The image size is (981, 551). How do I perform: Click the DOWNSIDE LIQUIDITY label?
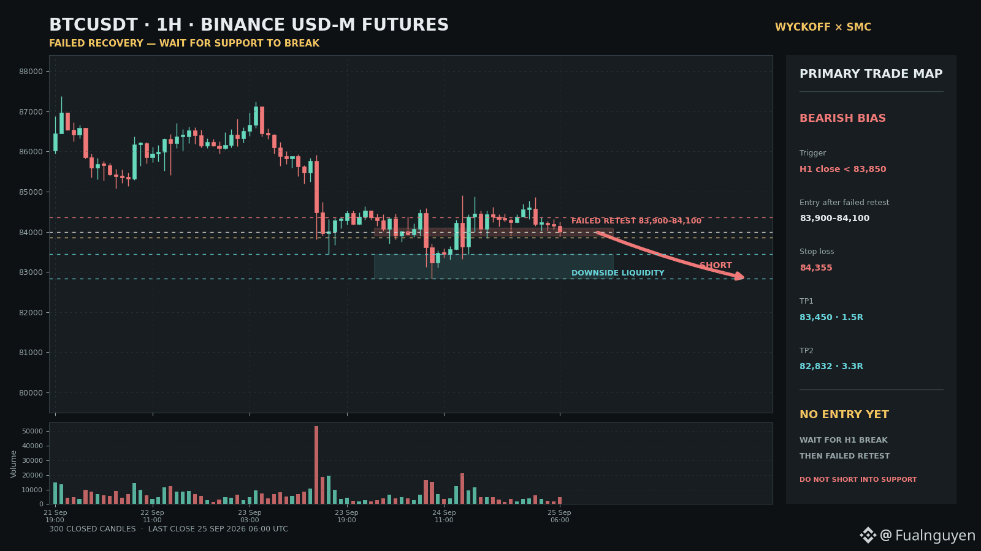click(617, 273)
